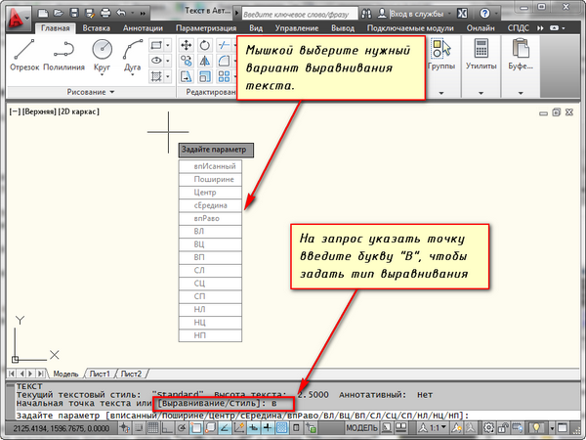Switch to the Лист1 layout tab
586x440 pixels.
[x=100, y=374]
